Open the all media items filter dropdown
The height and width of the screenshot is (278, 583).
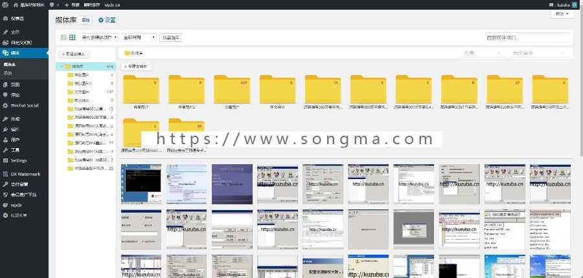99,37
